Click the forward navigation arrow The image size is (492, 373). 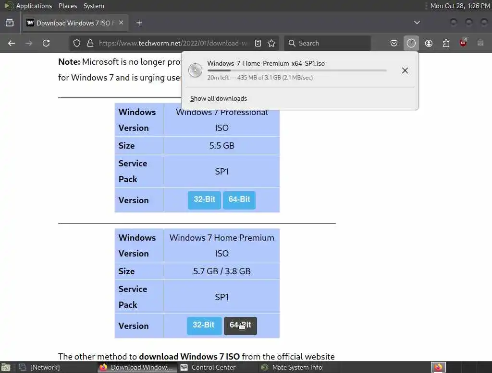click(29, 43)
